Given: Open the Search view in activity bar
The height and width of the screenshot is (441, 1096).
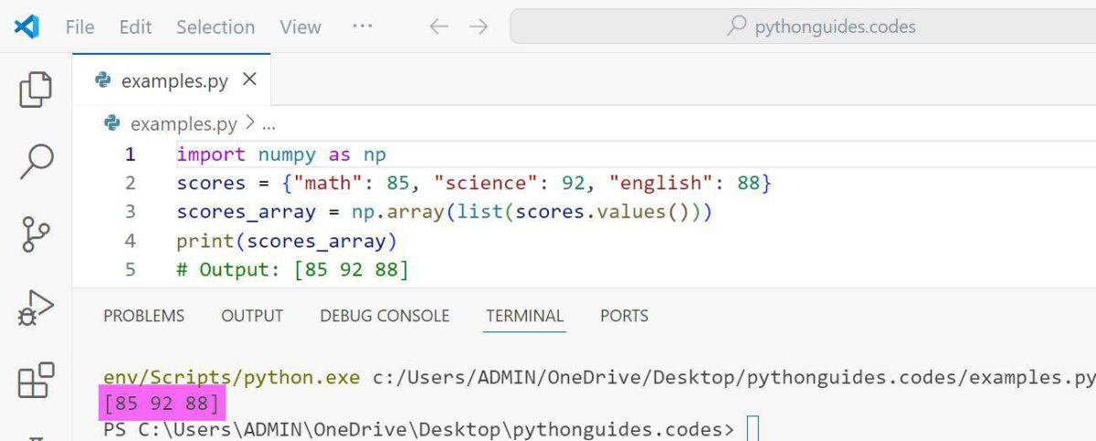Looking at the screenshot, I should pyautogui.click(x=36, y=162).
